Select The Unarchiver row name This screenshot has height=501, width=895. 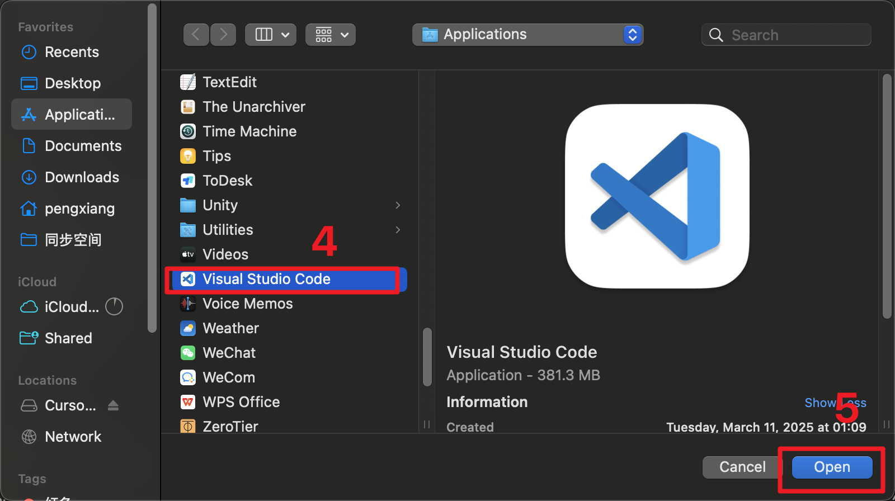click(254, 107)
